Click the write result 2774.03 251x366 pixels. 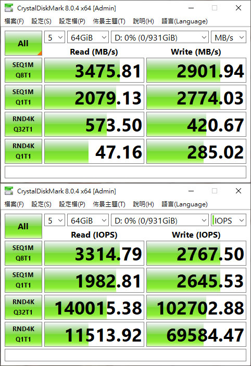tap(196, 97)
